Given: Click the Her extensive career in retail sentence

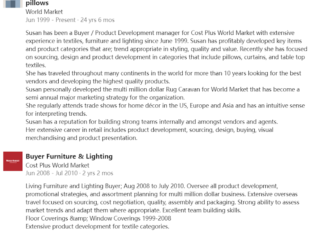Looking at the screenshot, I should point(149,134).
